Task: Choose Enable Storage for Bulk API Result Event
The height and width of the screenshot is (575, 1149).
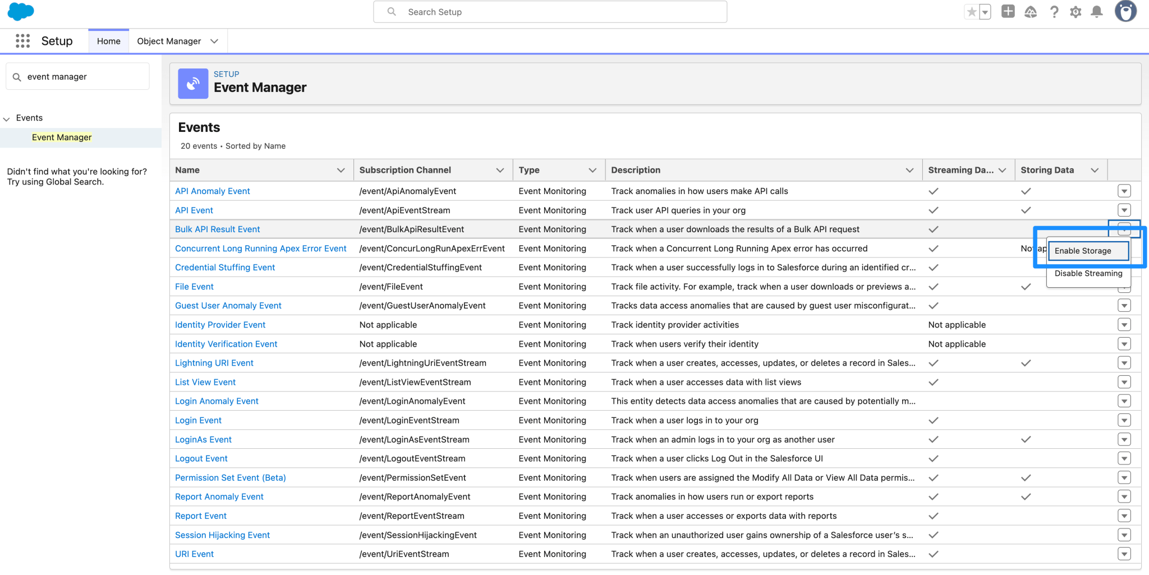Action: coord(1088,251)
